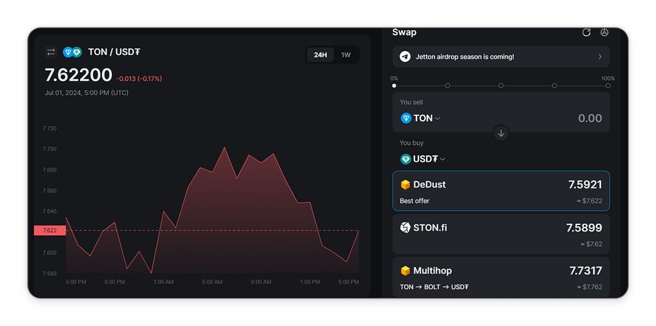
Task: Set amount slider to 100% stop
Action: pos(608,86)
